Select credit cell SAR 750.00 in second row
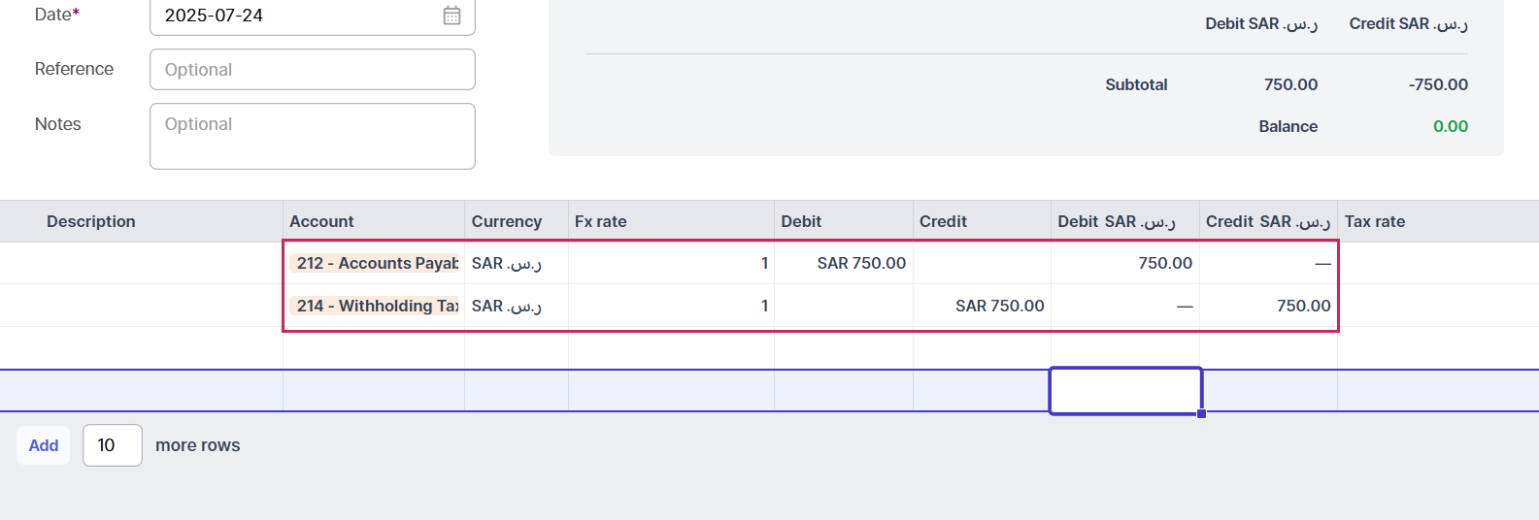Image resolution: width=1539 pixels, height=520 pixels. pos(982,306)
